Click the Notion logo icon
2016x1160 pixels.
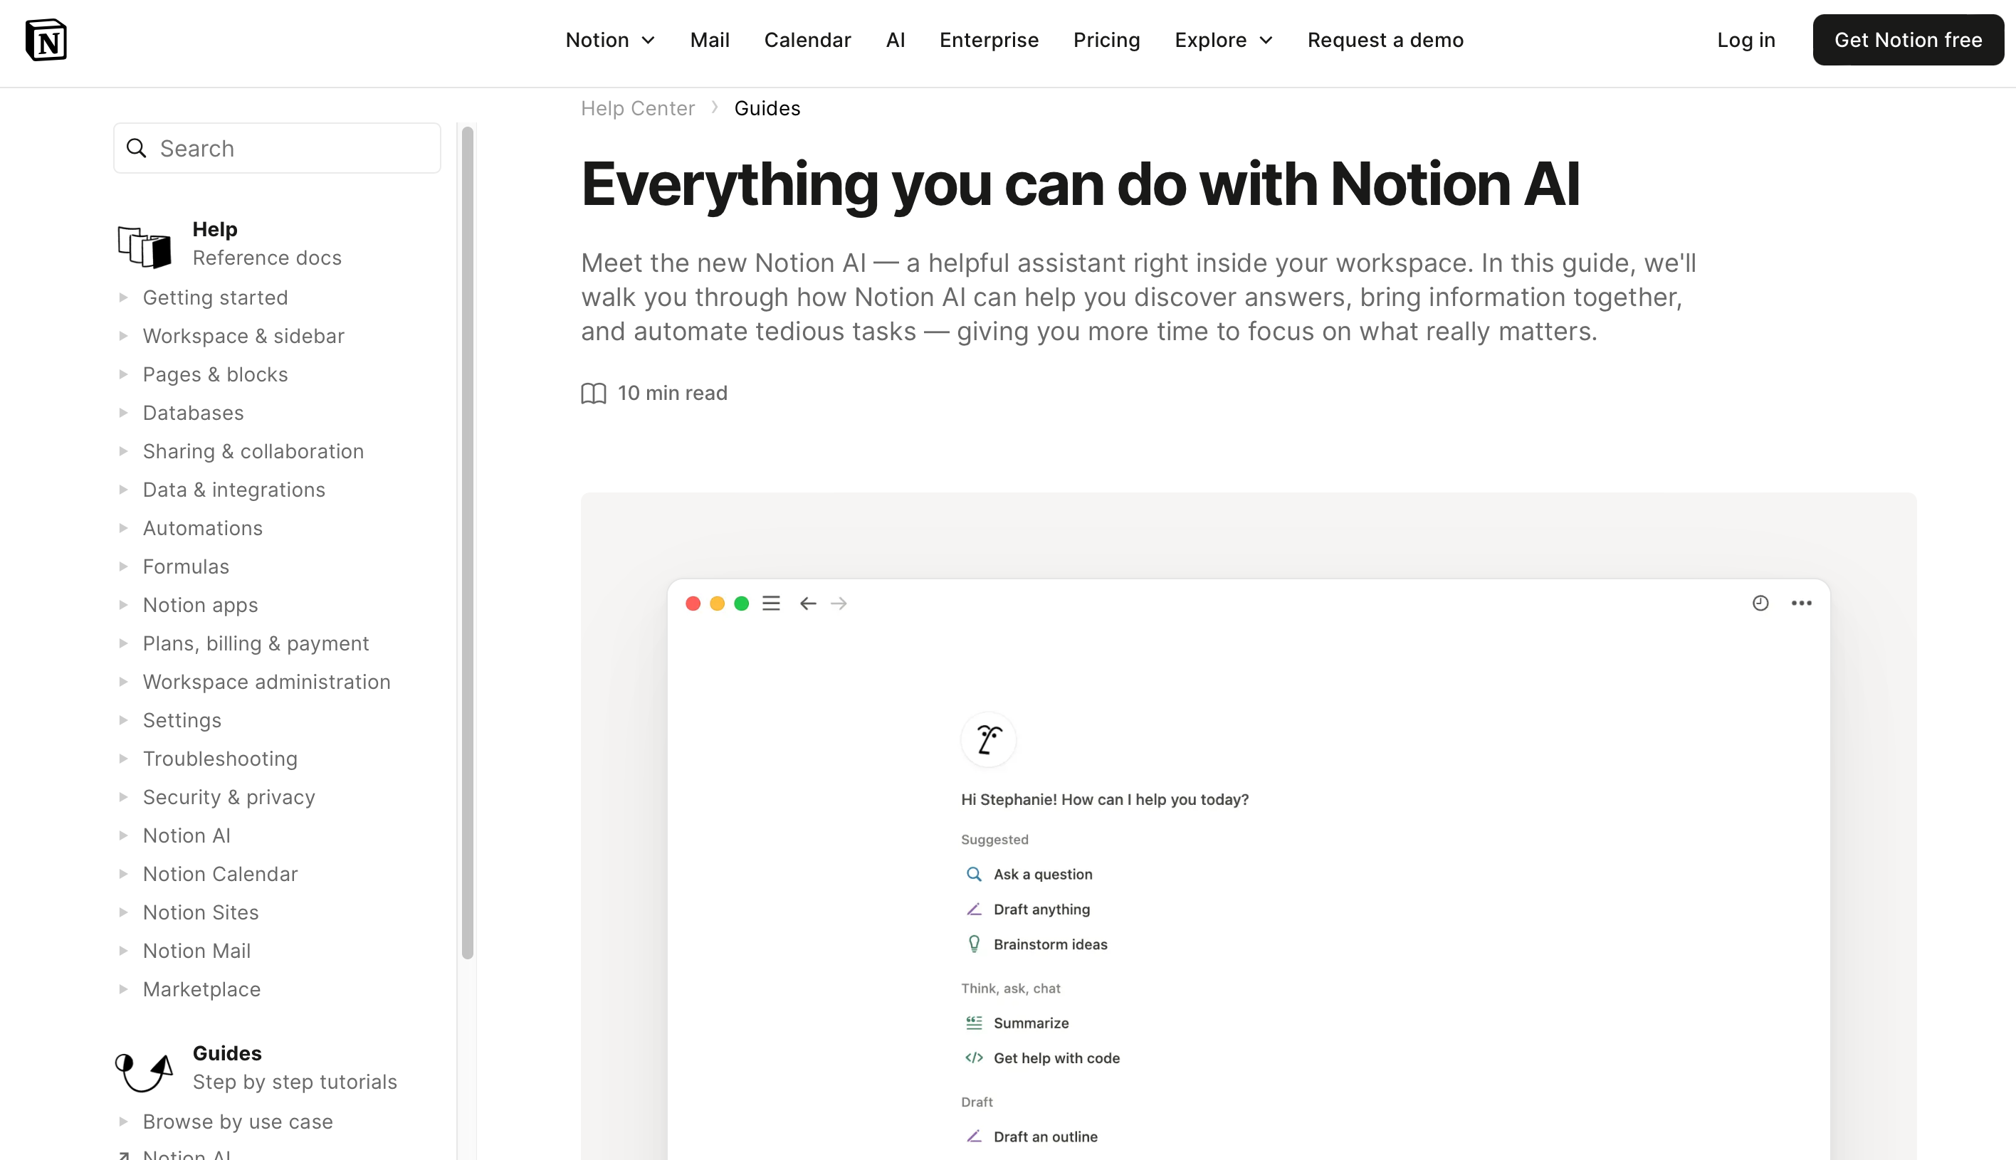tap(46, 39)
